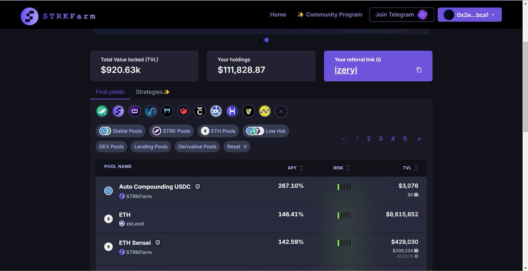Click the shield badge beside Auto Compounding USDC
This screenshot has height=271, width=528.
pos(198,187)
